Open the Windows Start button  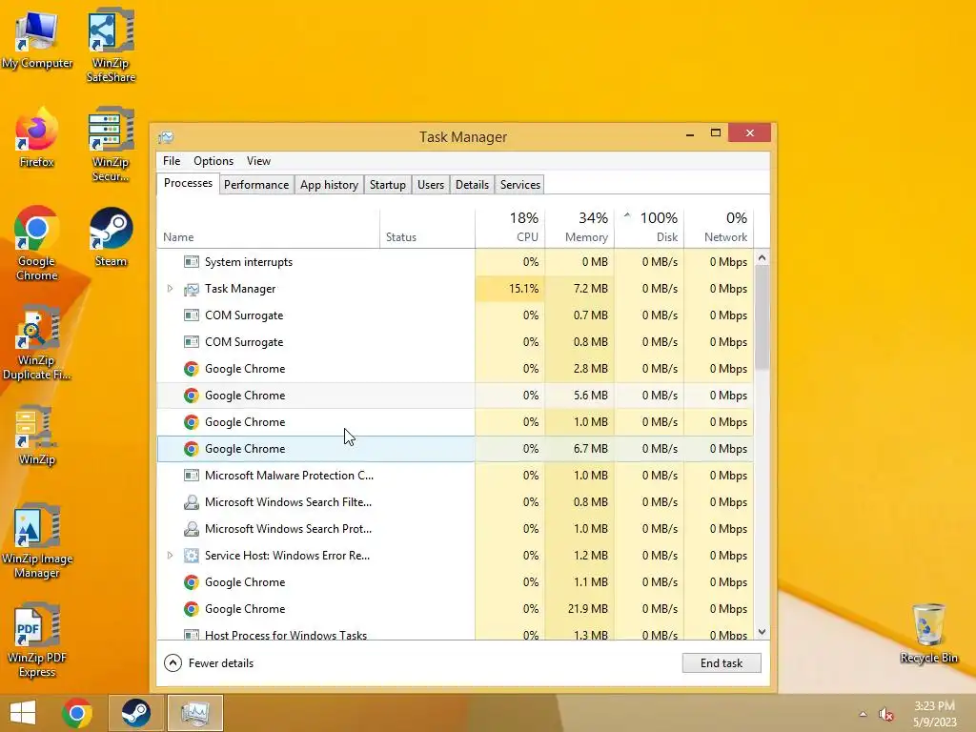click(23, 713)
